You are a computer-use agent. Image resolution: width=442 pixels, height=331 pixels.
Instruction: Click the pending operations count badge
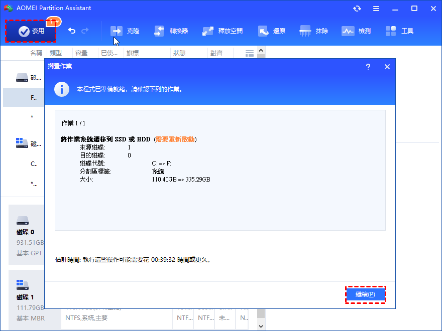pyautogui.click(x=54, y=22)
